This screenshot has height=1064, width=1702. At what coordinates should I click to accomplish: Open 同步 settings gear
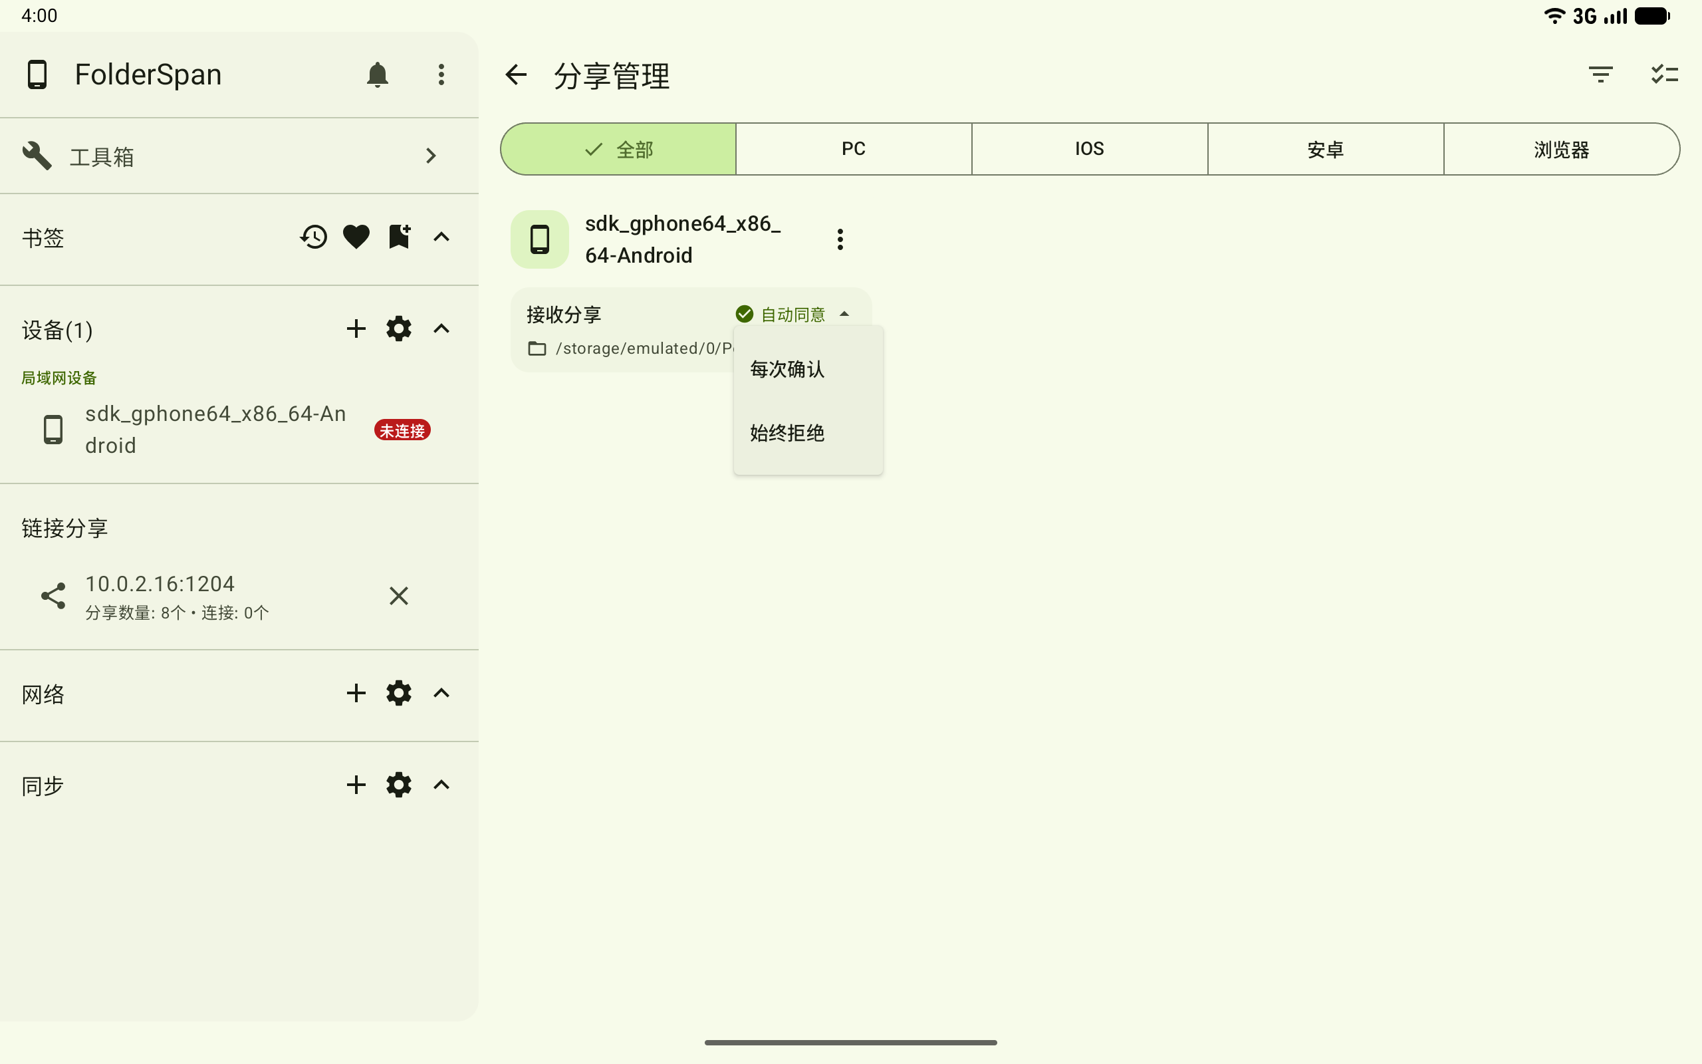pos(399,785)
